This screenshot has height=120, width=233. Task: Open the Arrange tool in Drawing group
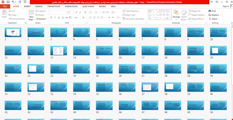point(176,15)
